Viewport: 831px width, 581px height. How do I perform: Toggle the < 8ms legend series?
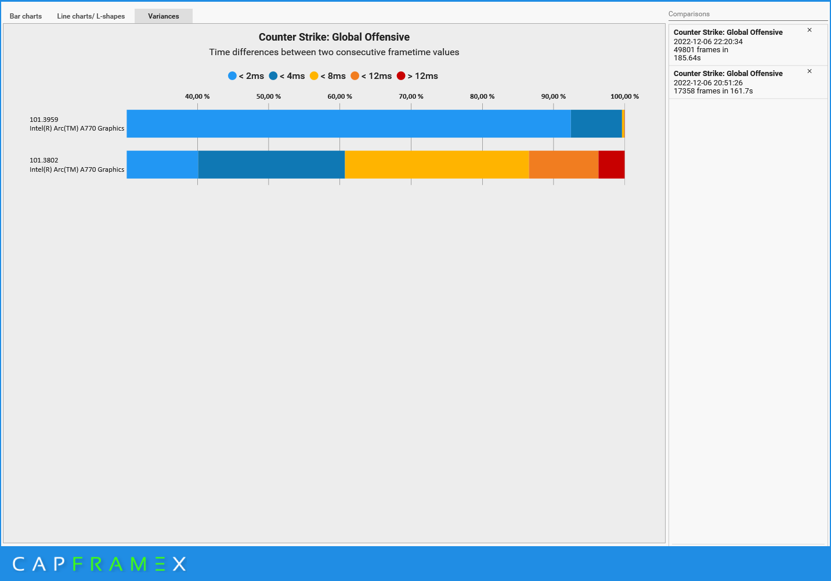click(x=328, y=76)
